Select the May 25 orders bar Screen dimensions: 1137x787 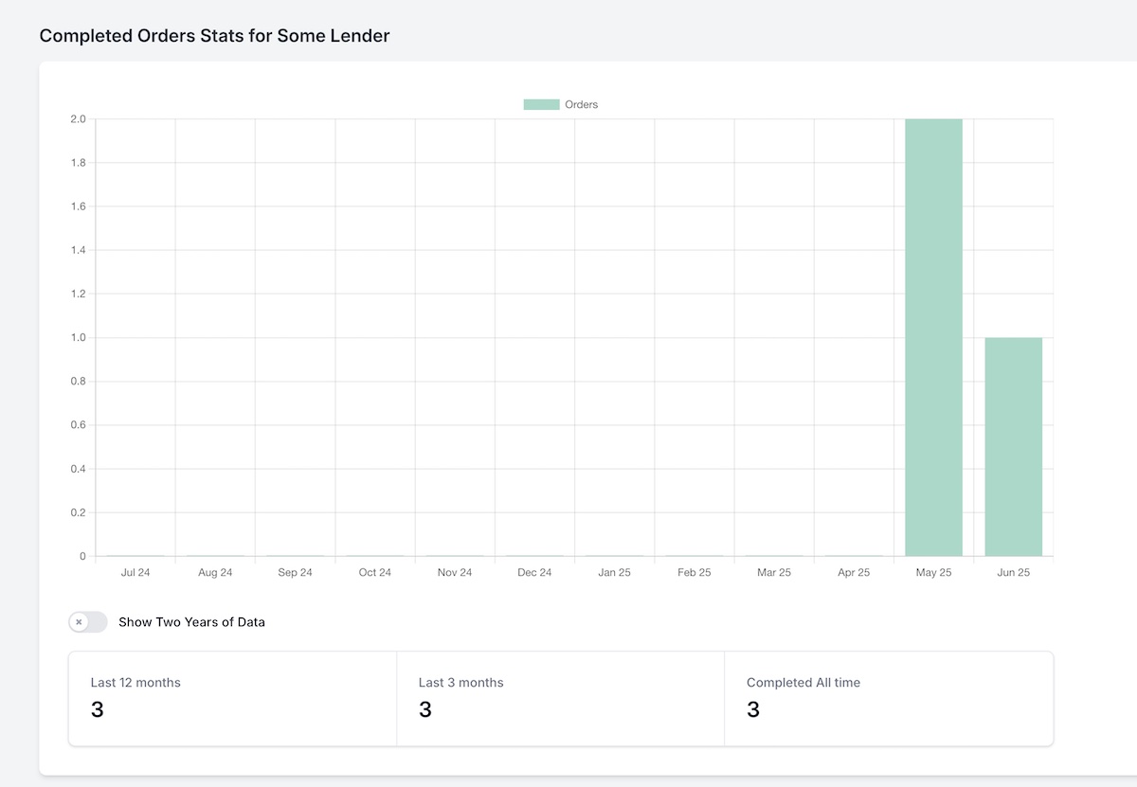pos(933,337)
